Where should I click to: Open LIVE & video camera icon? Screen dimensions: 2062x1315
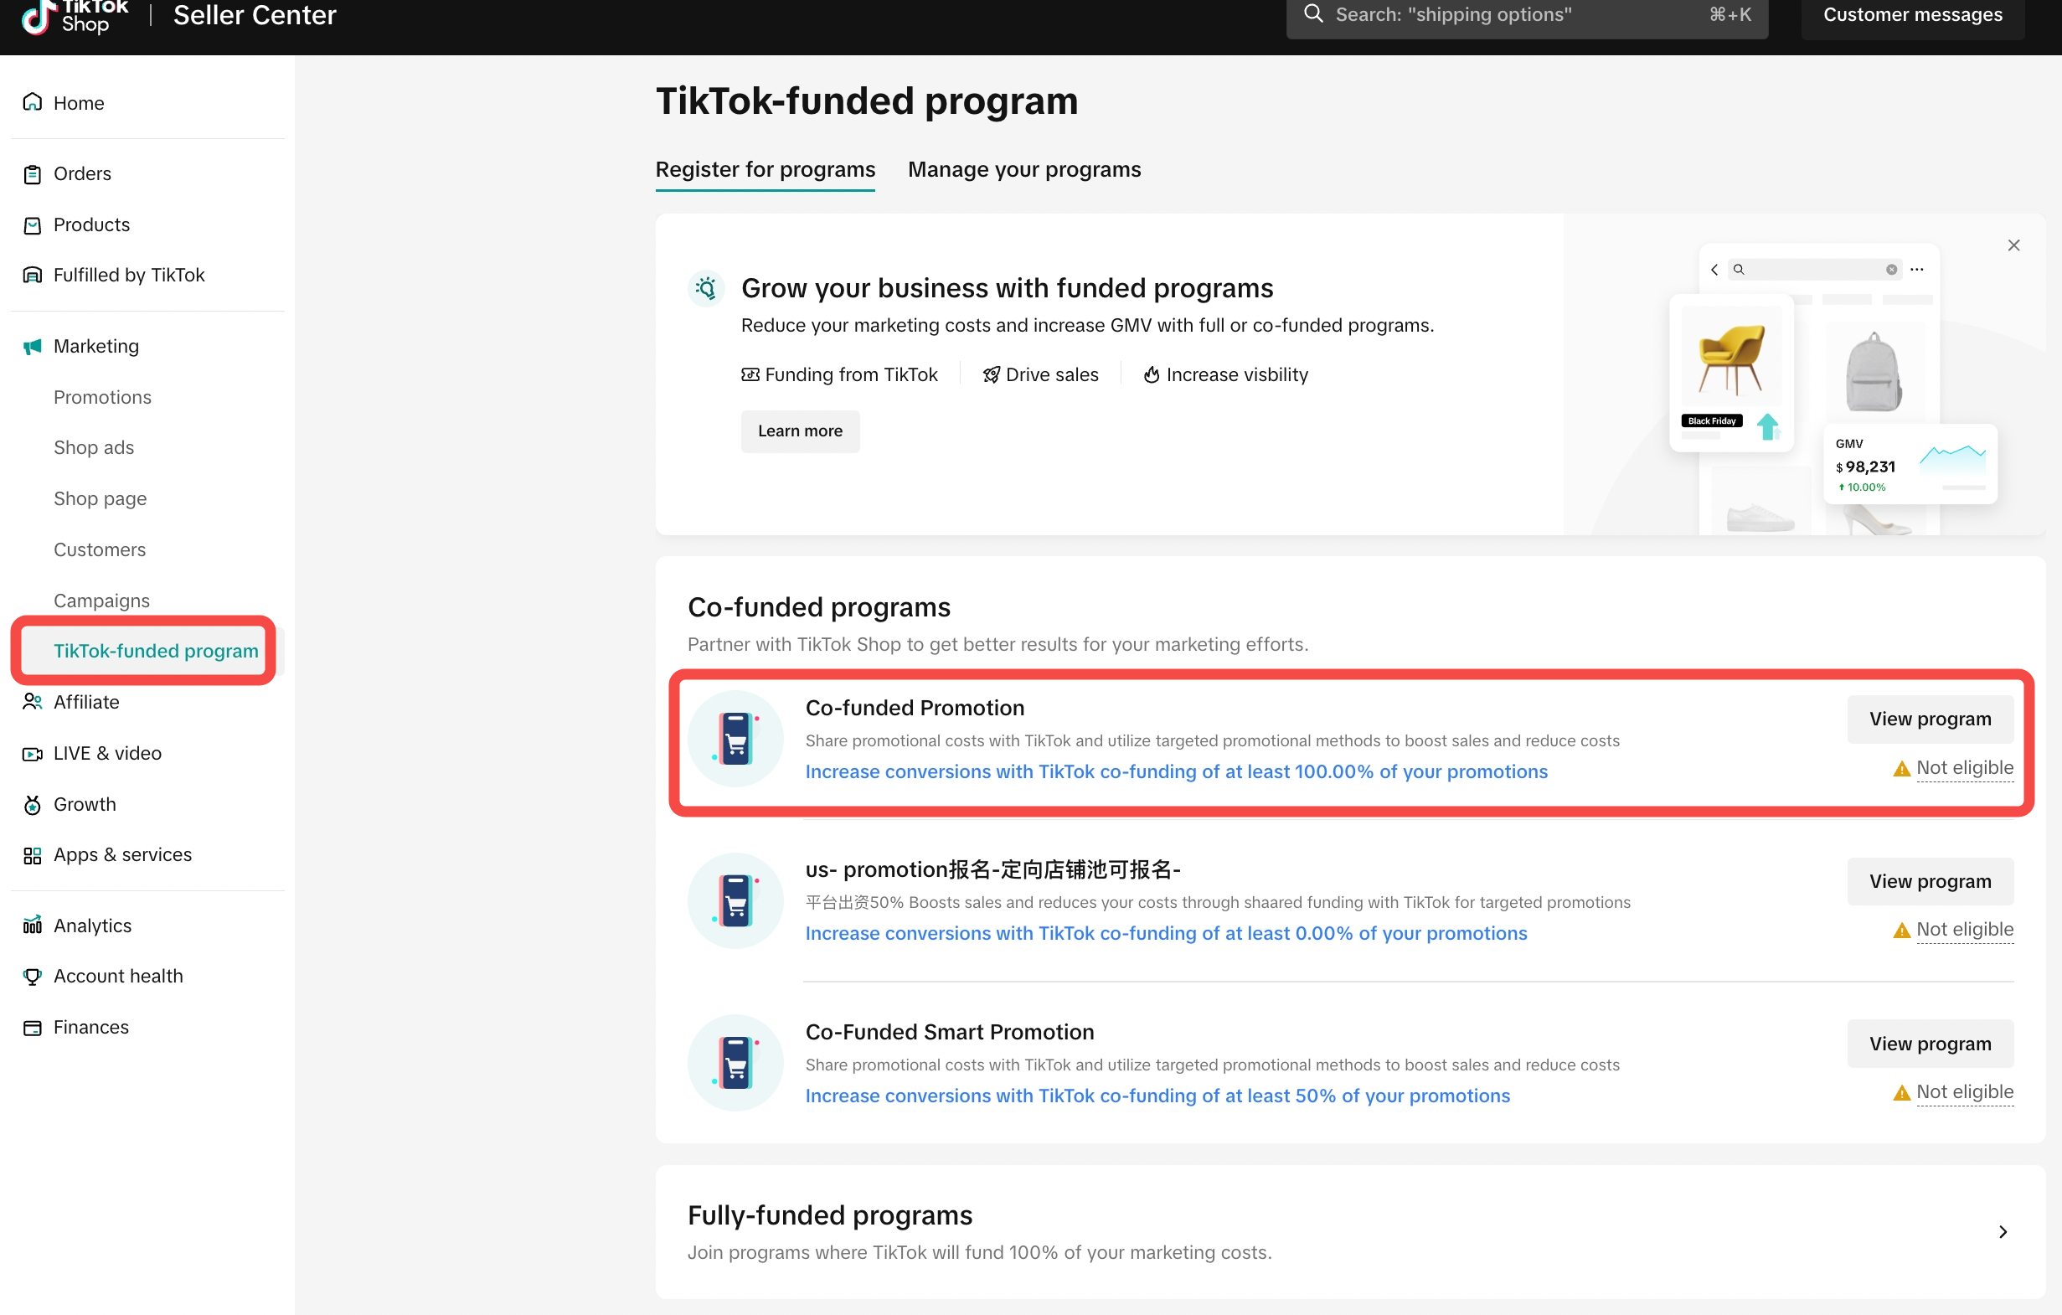pyautogui.click(x=33, y=753)
